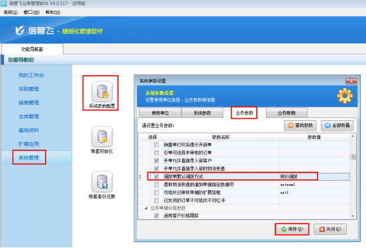
Task: Uncheck 开单允许直接录入新客户 checkbox
Action: (156, 161)
